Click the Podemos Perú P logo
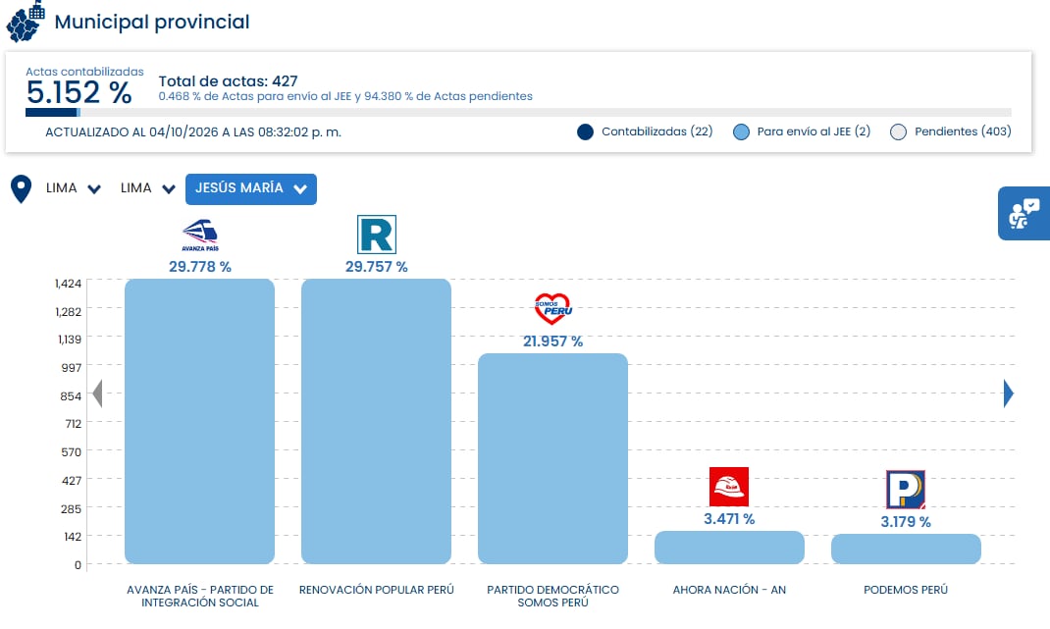The width and height of the screenshot is (1050, 629). 906,490
